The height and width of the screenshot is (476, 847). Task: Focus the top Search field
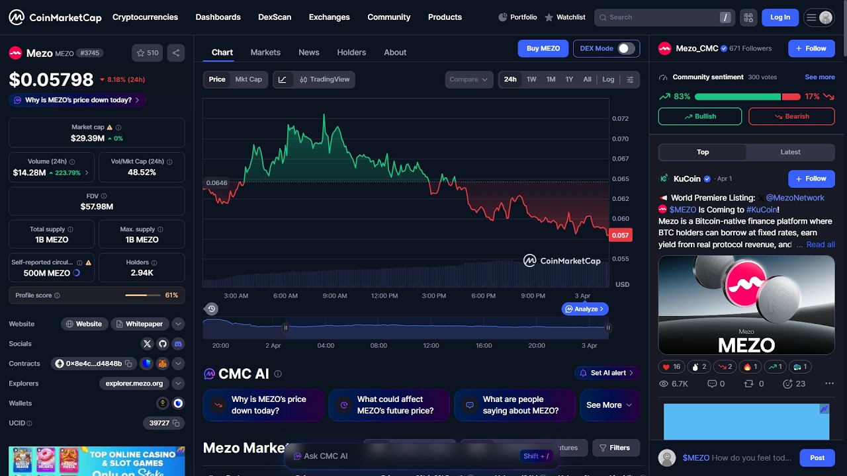pyautogui.click(x=664, y=17)
